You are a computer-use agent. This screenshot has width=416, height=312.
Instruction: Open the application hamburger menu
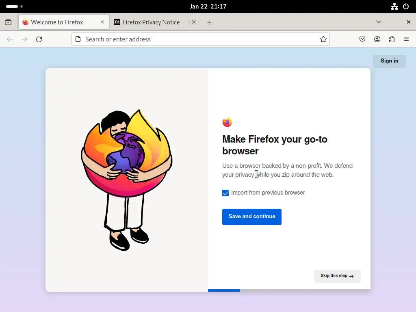(406, 39)
